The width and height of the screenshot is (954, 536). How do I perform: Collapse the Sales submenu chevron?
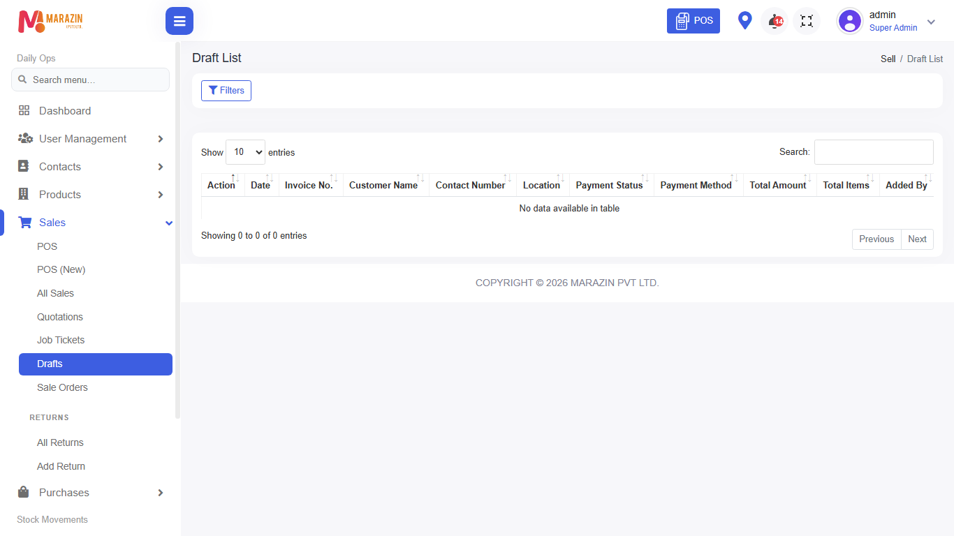coord(168,223)
